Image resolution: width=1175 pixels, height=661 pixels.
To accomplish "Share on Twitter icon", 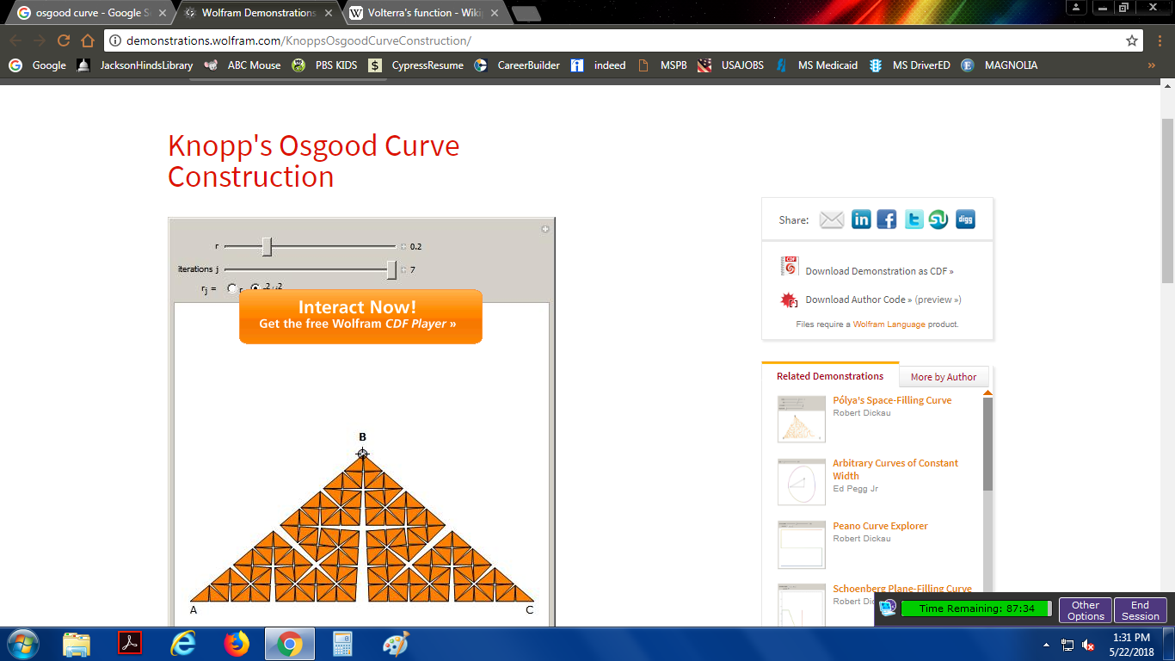I will [x=914, y=219].
